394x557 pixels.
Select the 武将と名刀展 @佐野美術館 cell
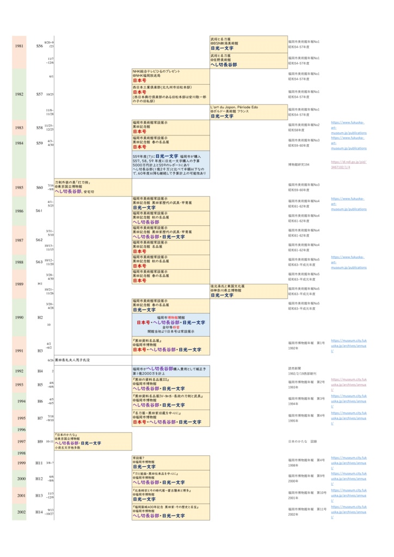click(248, 61)
